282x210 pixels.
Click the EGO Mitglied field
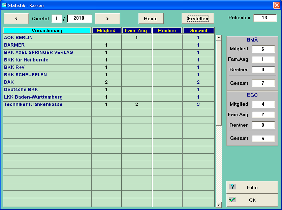pos(263,104)
